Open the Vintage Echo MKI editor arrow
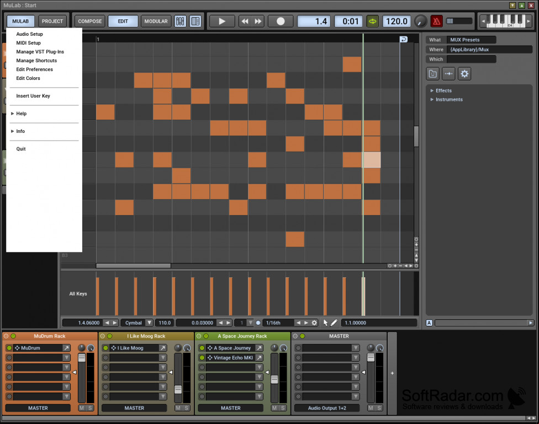 coord(260,358)
